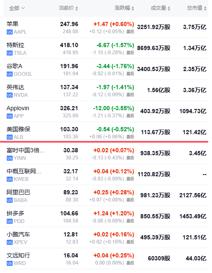
Task: Open the 特斯拉 stock row
Action: (106, 48)
